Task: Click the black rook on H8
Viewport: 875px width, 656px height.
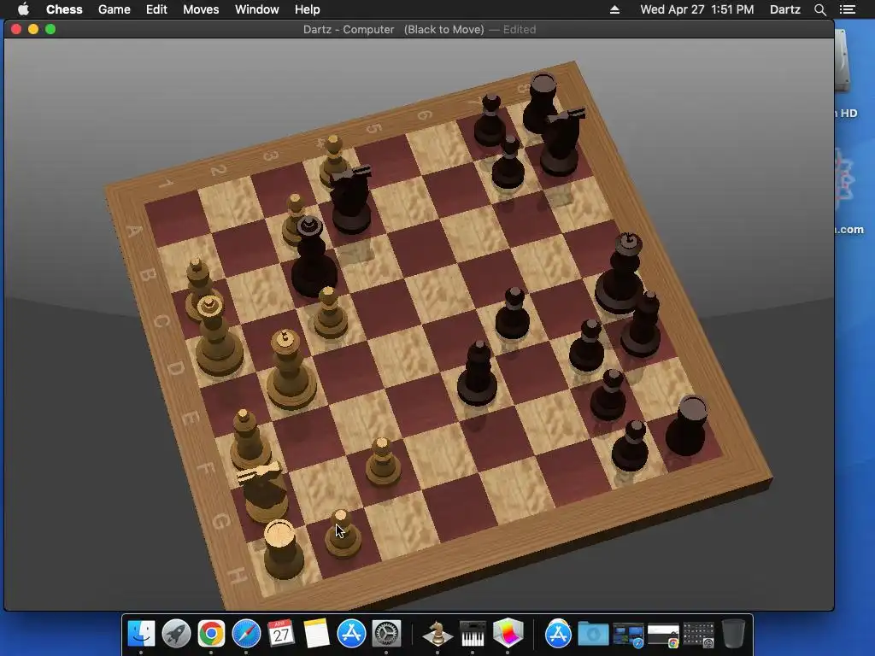Action: coord(688,427)
